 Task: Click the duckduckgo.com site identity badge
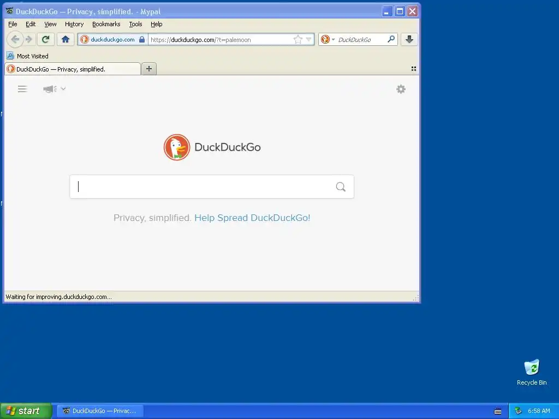coord(112,39)
